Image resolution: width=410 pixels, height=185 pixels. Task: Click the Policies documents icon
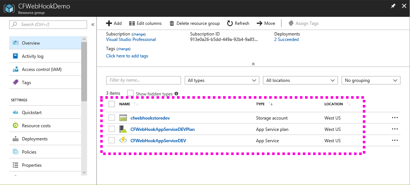pos(15,152)
